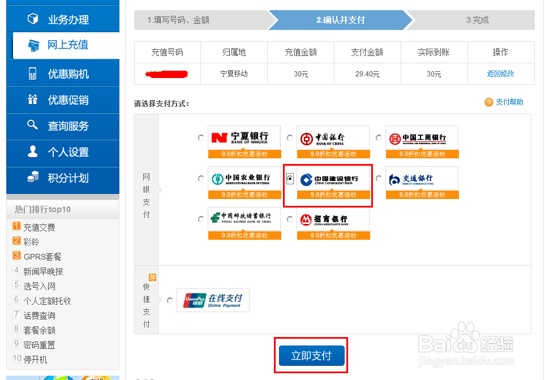Open the 业务办理 sidebar menu
The width and height of the screenshot is (545, 380).
63,19
